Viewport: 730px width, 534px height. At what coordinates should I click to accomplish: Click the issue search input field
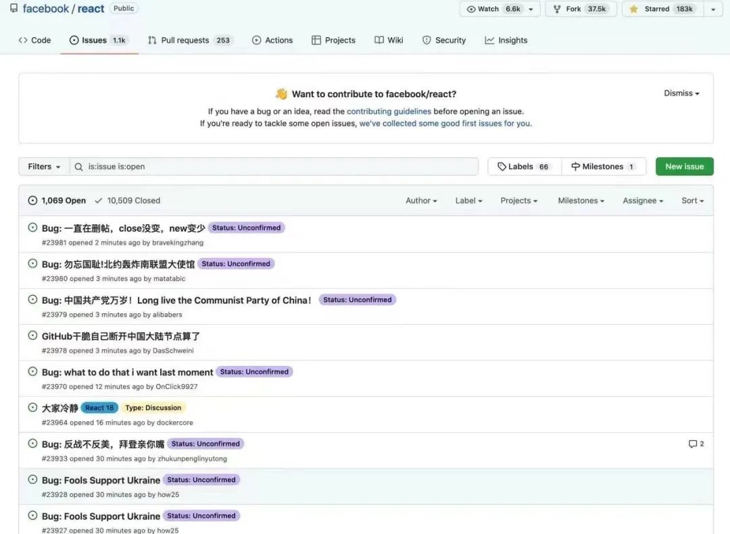[274, 167]
